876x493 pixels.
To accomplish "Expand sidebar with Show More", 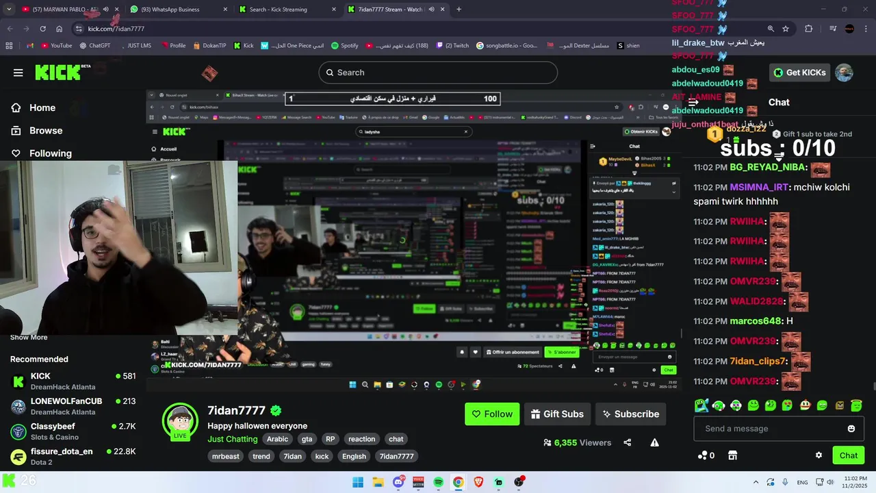I will coord(29,337).
